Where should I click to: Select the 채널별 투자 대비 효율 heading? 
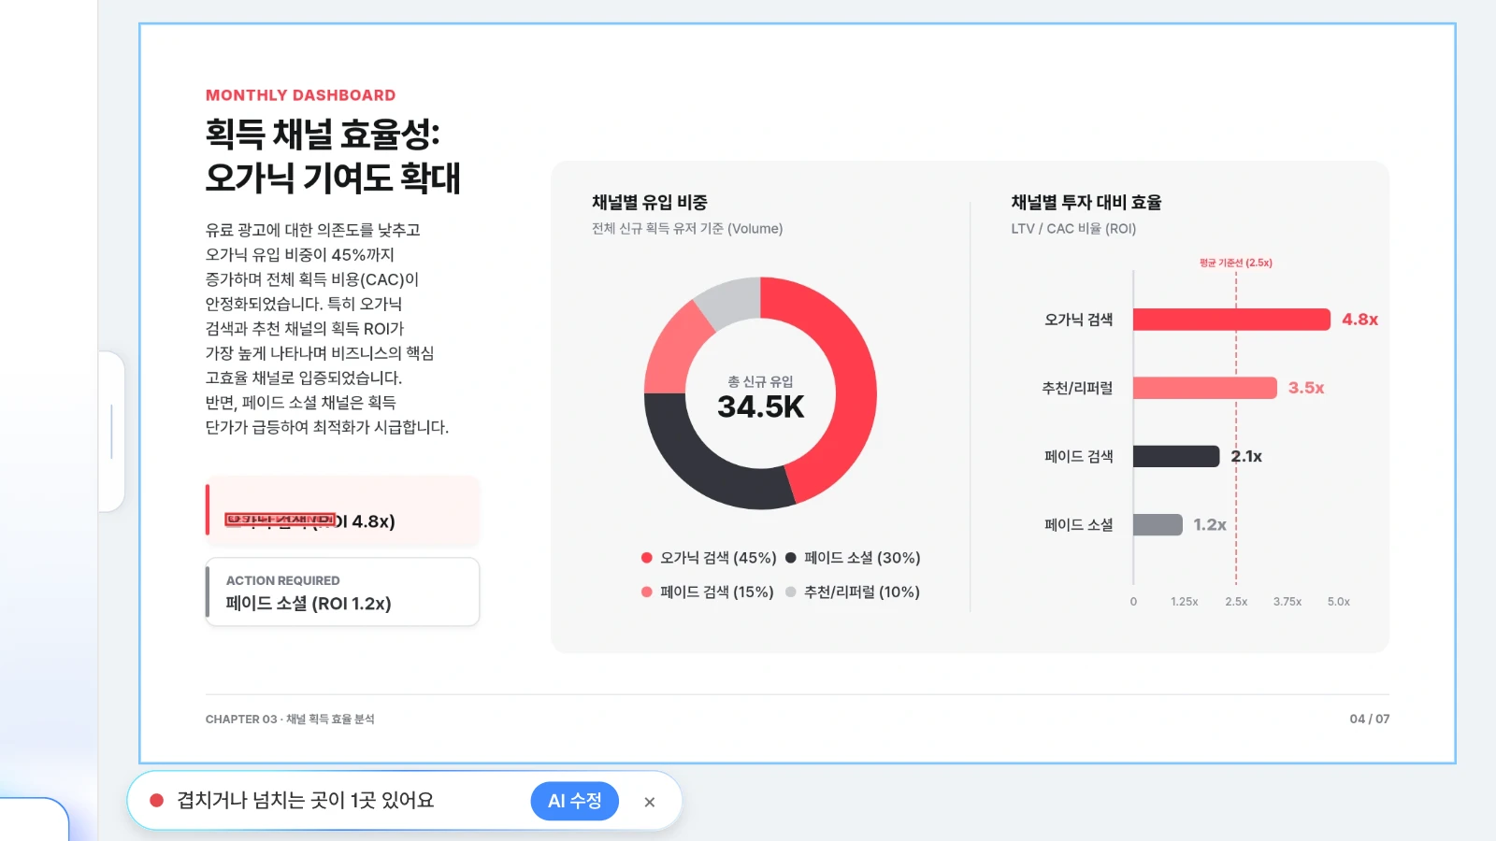[1086, 202]
